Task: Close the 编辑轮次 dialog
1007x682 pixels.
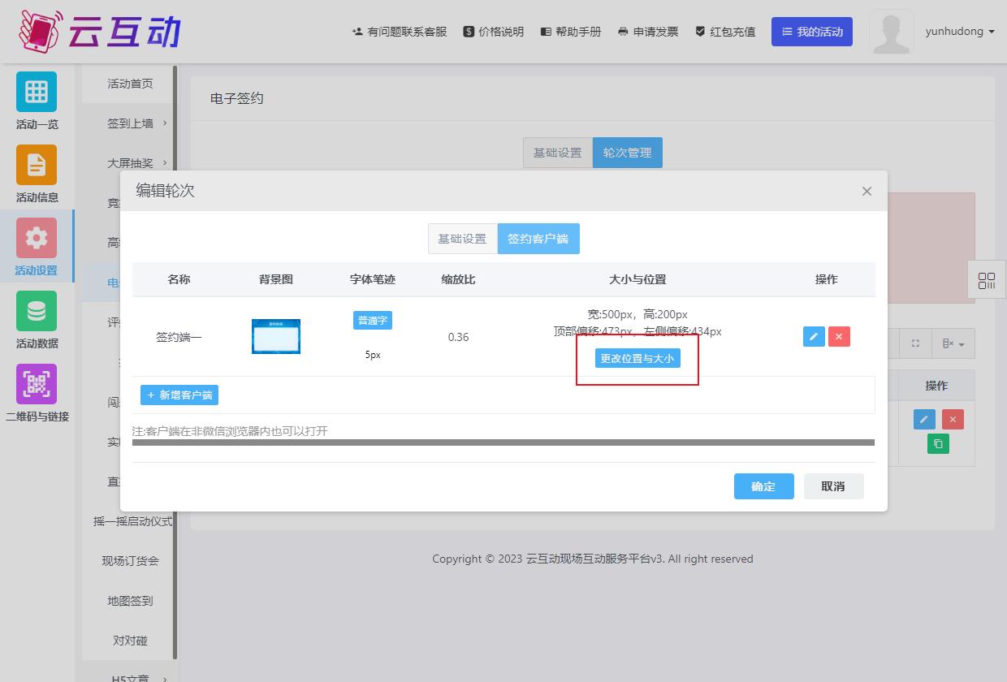Action: click(867, 192)
